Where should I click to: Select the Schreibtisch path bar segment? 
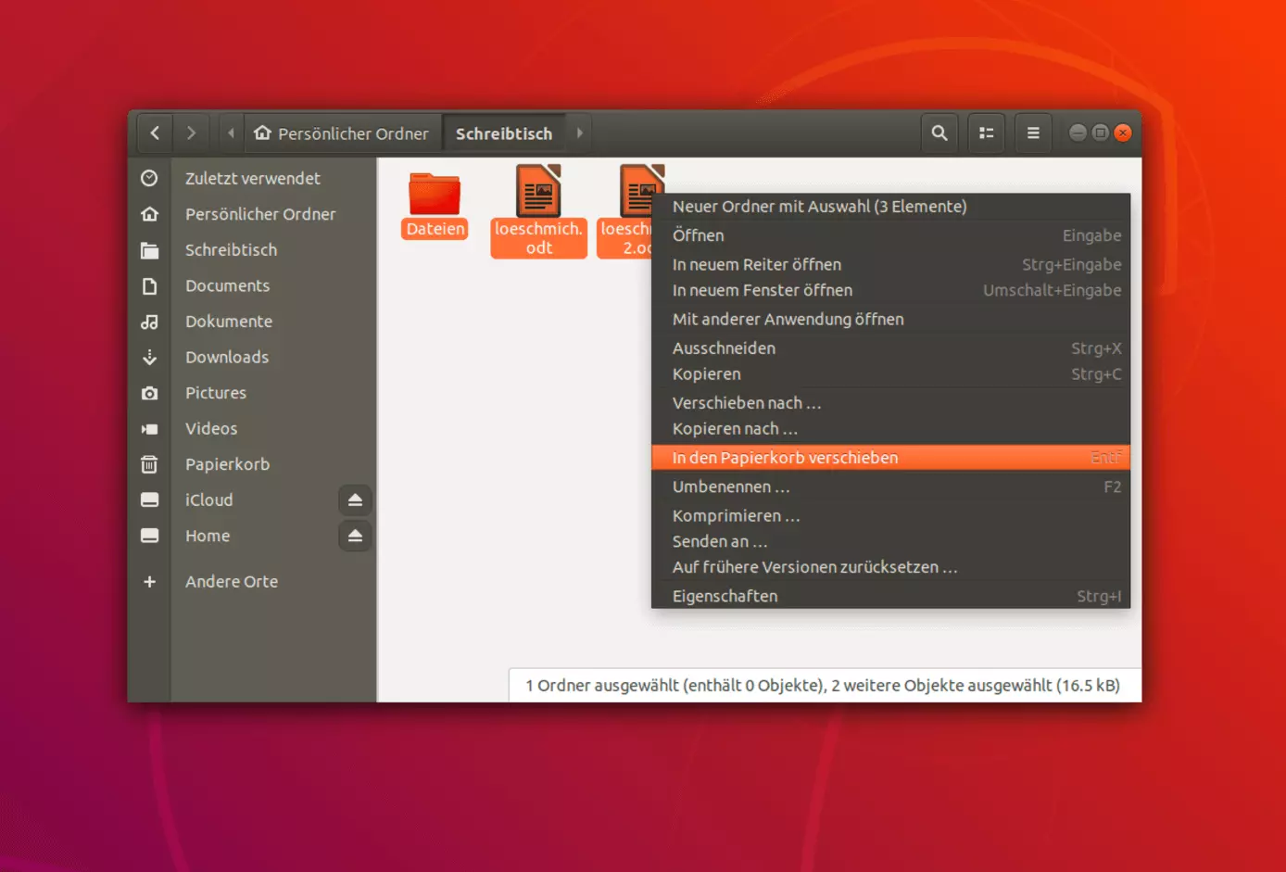point(504,133)
